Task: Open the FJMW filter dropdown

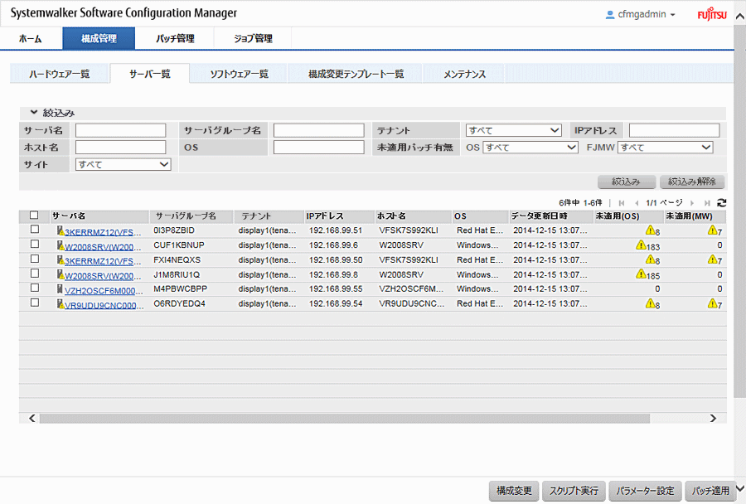Action: (x=665, y=148)
